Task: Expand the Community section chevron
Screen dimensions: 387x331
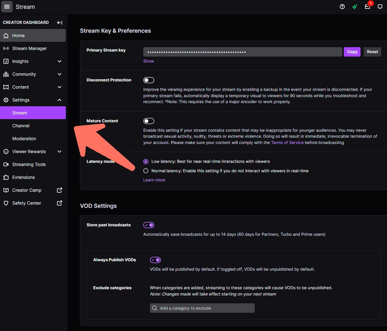Action: click(60, 74)
